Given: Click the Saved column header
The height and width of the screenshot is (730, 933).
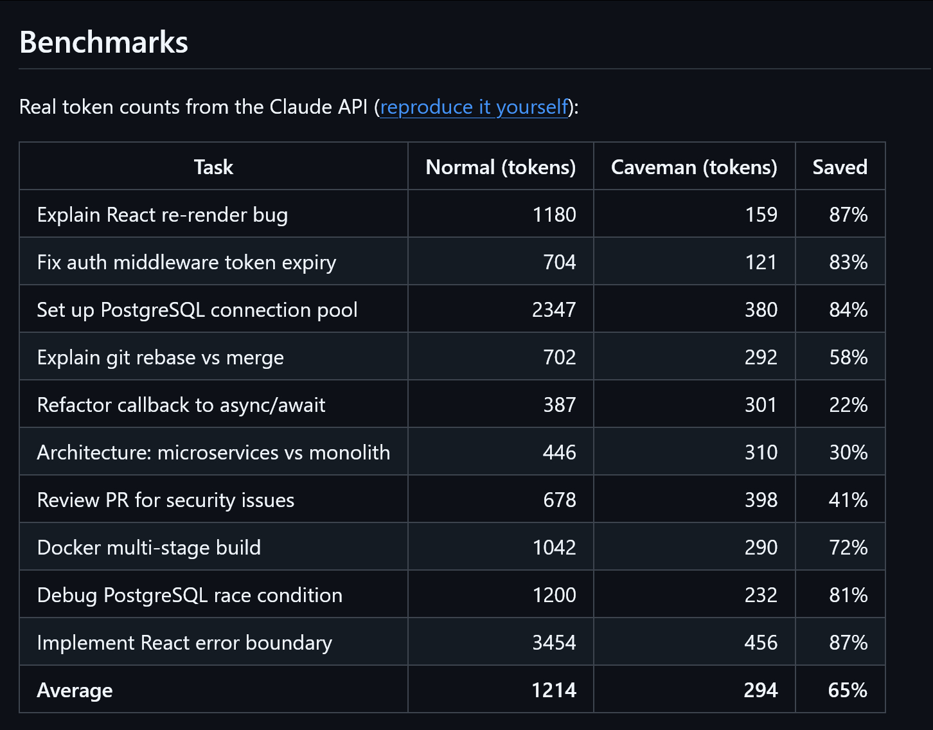Looking at the screenshot, I should (840, 167).
